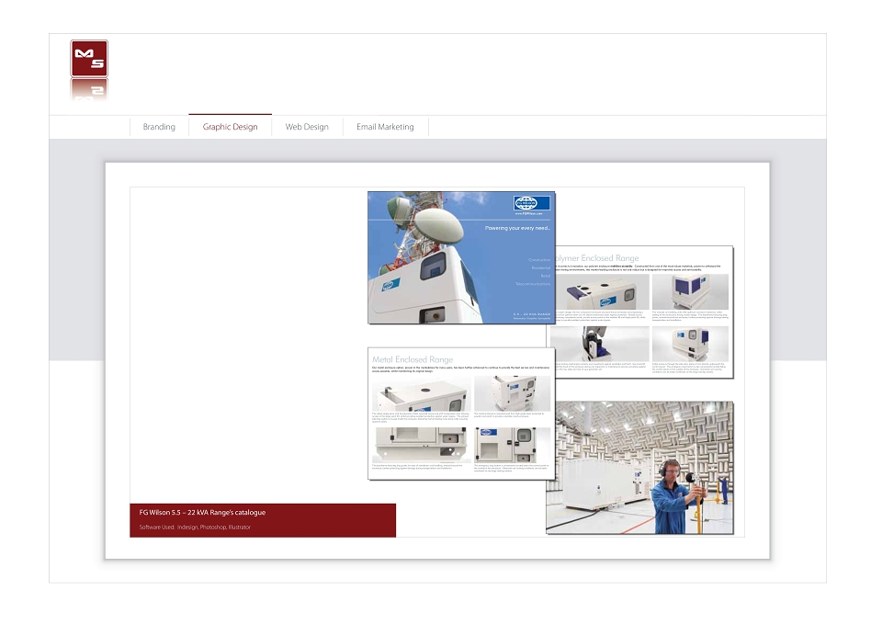Click the Metal Enclosed Range heading
The image size is (882, 624).
pyautogui.click(x=413, y=359)
